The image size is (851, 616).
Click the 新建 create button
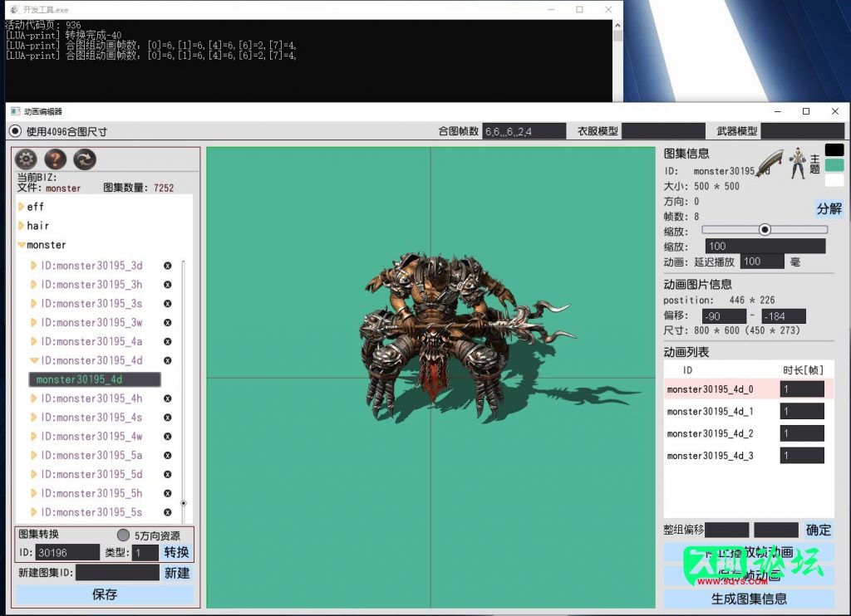click(177, 573)
